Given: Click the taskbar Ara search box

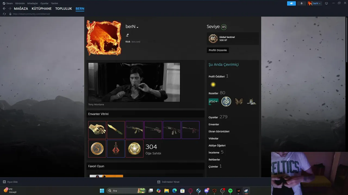Looking at the screenshot, I should point(126,191).
